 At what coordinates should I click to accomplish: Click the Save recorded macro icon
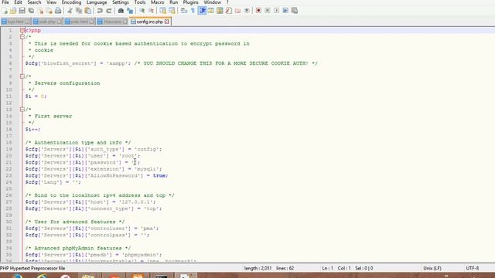(x=295, y=11)
